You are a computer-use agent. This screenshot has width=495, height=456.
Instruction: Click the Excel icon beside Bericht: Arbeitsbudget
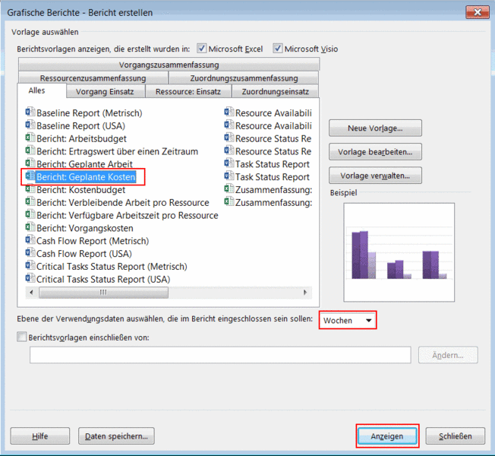click(30, 138)
